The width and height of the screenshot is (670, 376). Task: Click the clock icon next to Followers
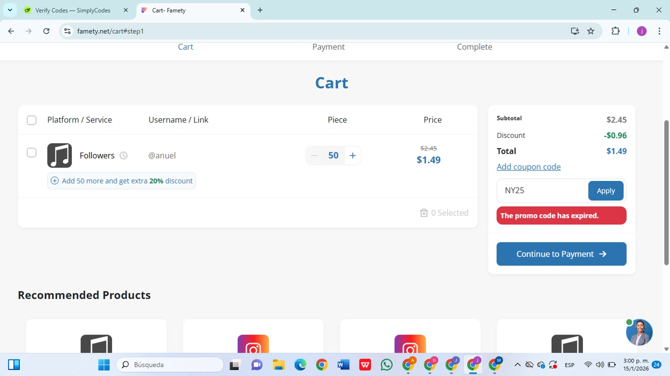pos(124,156)
